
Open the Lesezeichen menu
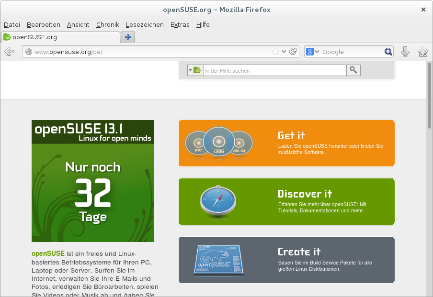click(145, 24)
